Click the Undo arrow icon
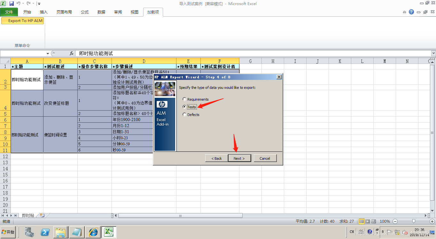 click(18, 4)
